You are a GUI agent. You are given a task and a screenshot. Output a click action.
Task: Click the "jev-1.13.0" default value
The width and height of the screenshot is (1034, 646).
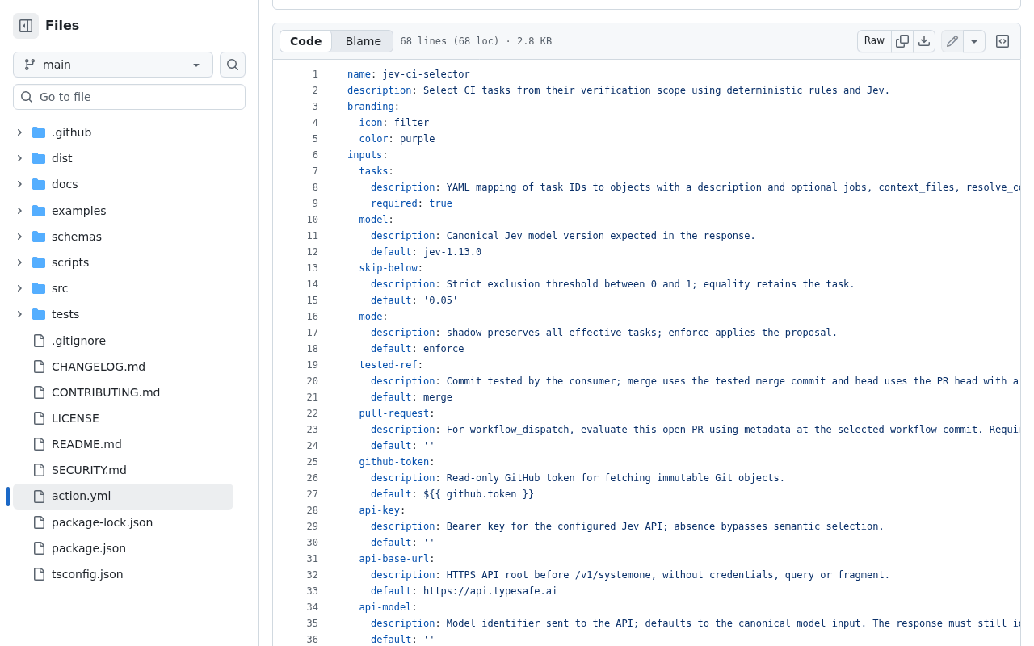point(452,252)
